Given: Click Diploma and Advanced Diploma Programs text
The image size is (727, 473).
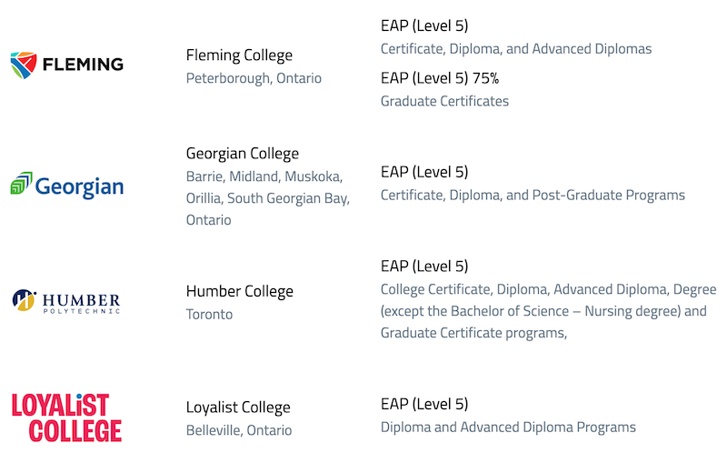Looking at the screenshot, I should (508, 427).
